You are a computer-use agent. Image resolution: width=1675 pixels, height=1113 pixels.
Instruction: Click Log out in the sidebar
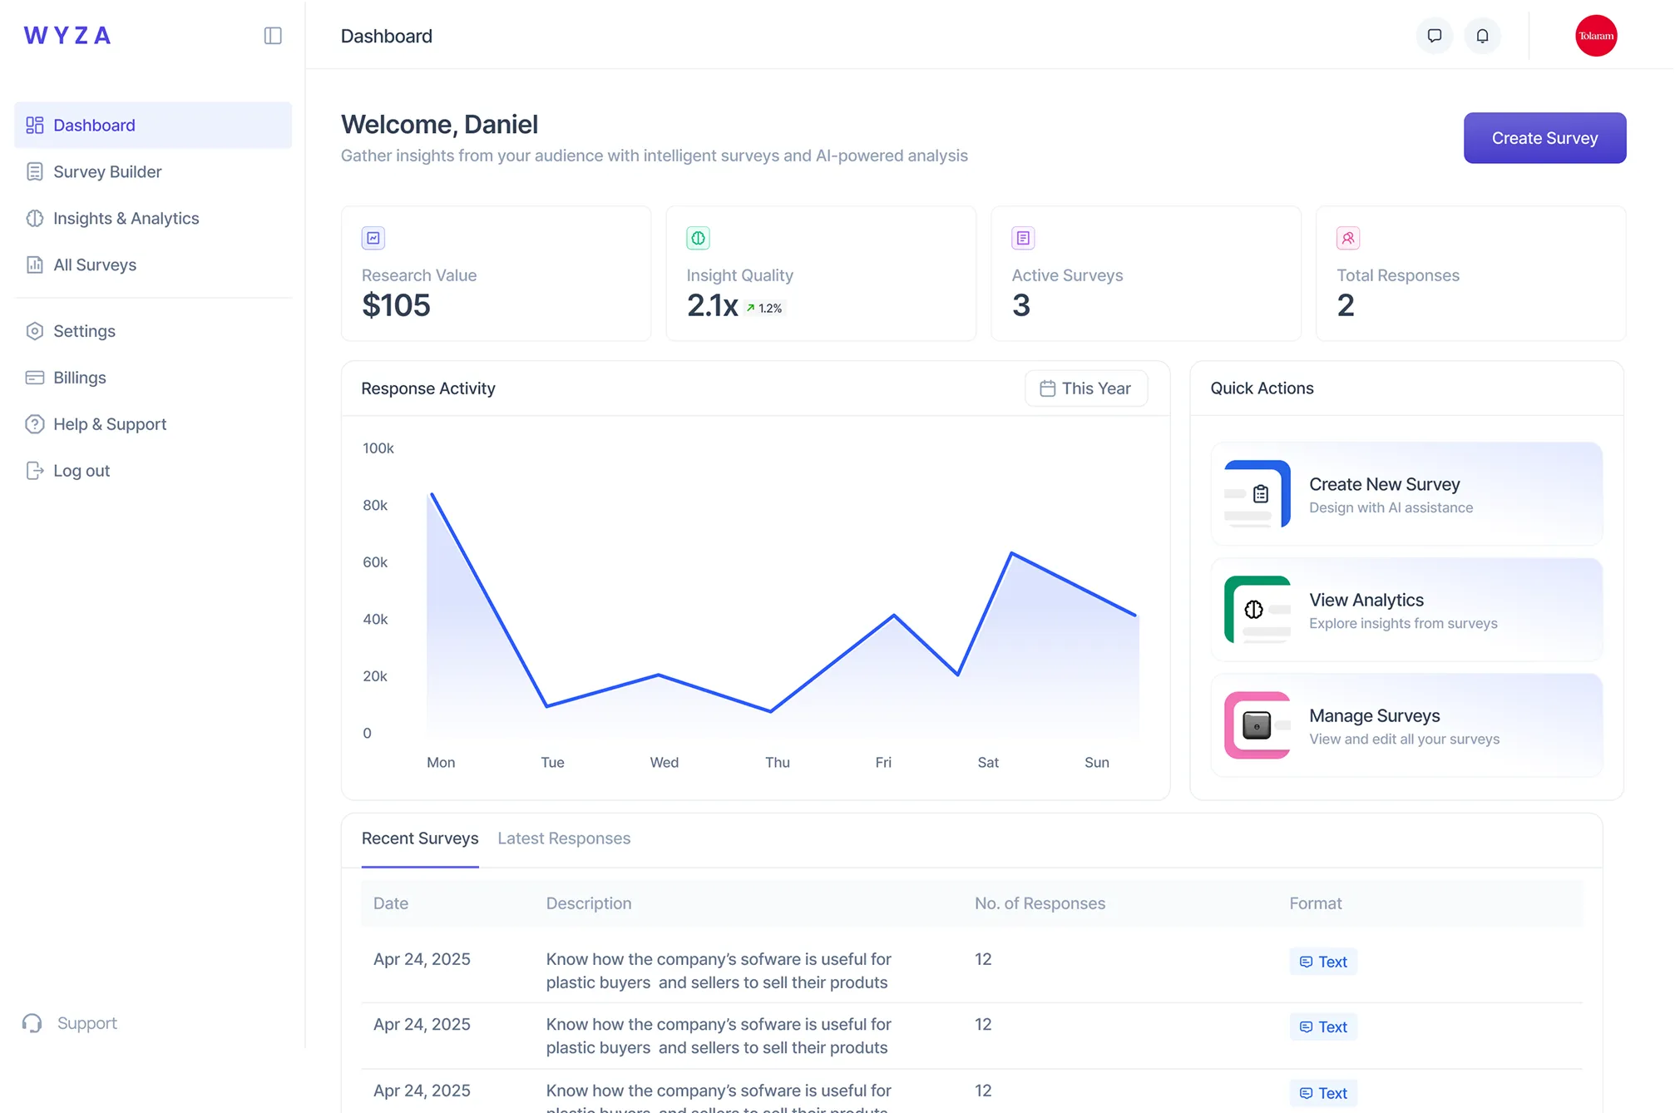pyautogui.click(x=81, y=470)
